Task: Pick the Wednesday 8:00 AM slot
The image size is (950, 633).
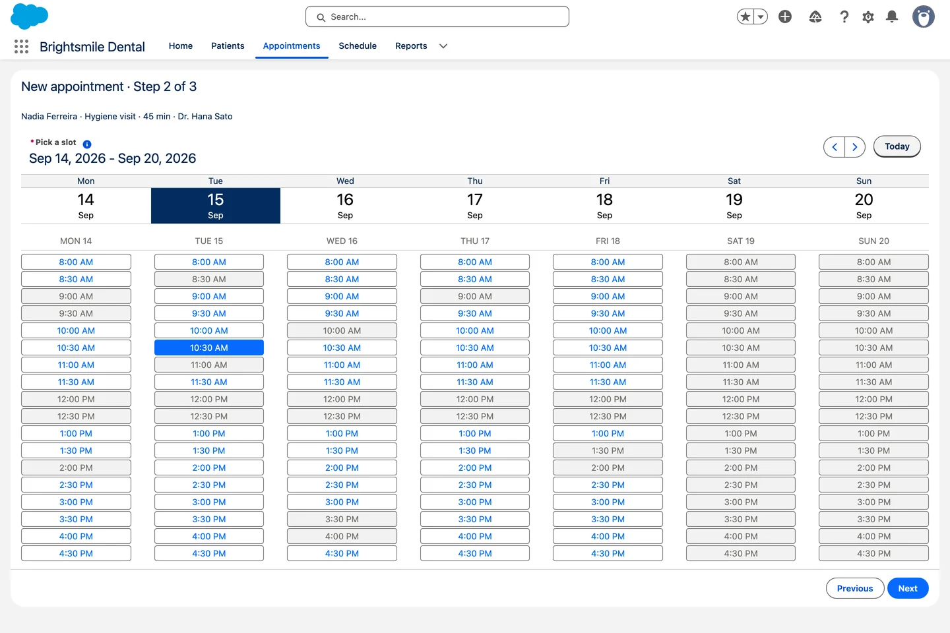Action: pyautogui.click(x=342, y=262)
